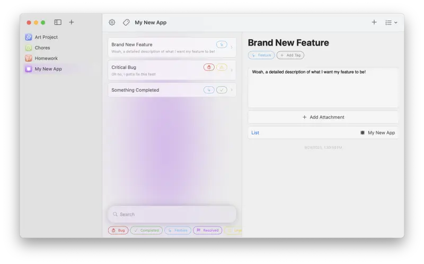Screen dimensions: 424x264
Task: Toggle the Bug filter tag at bottom
Action: 118,230
